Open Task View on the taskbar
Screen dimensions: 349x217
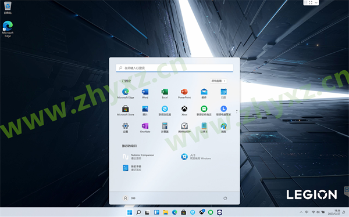point(147,212)
